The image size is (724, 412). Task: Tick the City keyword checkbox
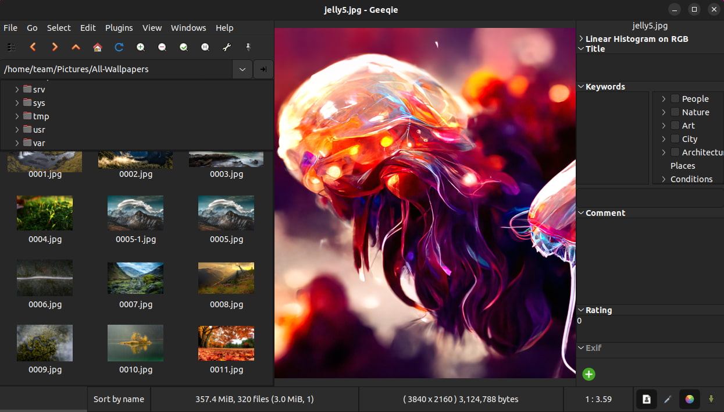675,138
